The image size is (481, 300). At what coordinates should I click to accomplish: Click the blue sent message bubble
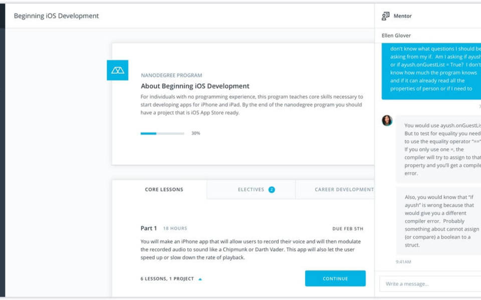pos(431,71)
